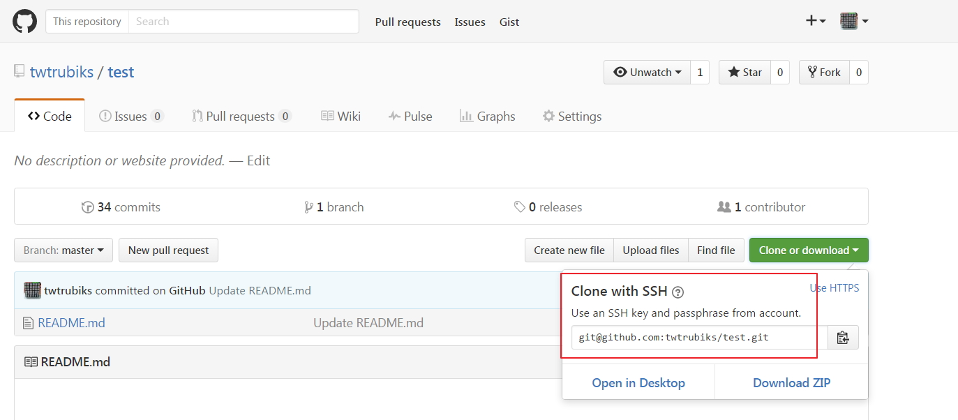The height and width of the screenshot is (420, 958).
Task: Choose Create new file
Action: click(x=569, y=250)
